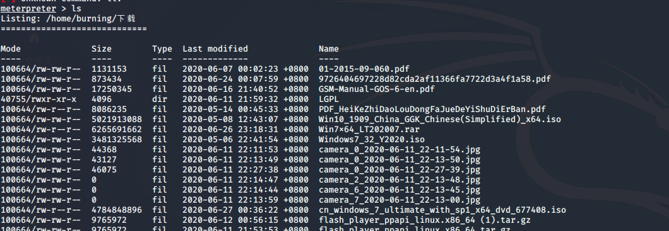Click the PDF_HeiKeZhiDaoLouDongFaJueDeYiShuDiErBan.pdf name
This screenshot has height=231, width=669.
432,110
